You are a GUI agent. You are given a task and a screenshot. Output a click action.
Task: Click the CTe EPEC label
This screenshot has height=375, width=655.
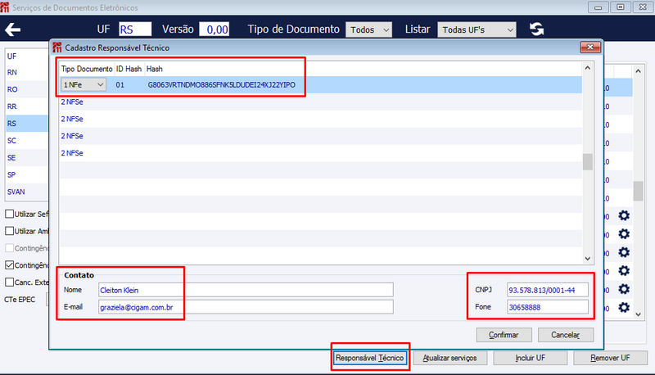20,300
